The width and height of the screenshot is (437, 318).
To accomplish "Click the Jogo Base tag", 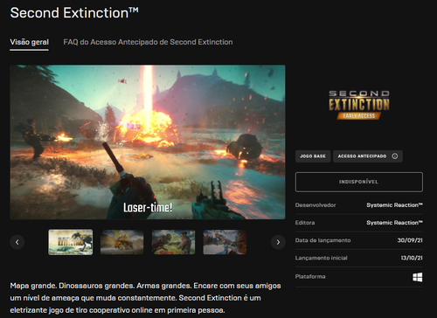I will click(313, 156).
